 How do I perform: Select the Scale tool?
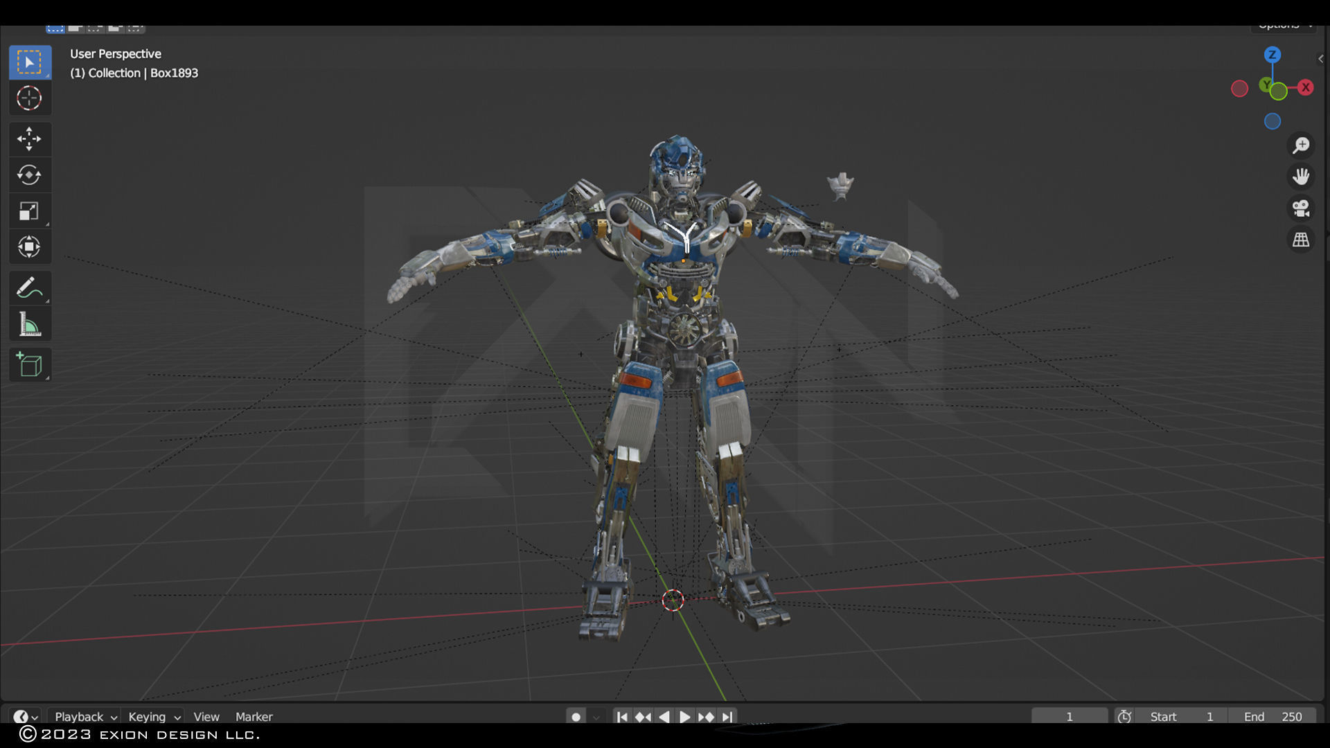tap(30, 211)
